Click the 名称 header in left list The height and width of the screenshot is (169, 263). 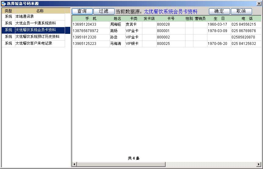(40, 11)
